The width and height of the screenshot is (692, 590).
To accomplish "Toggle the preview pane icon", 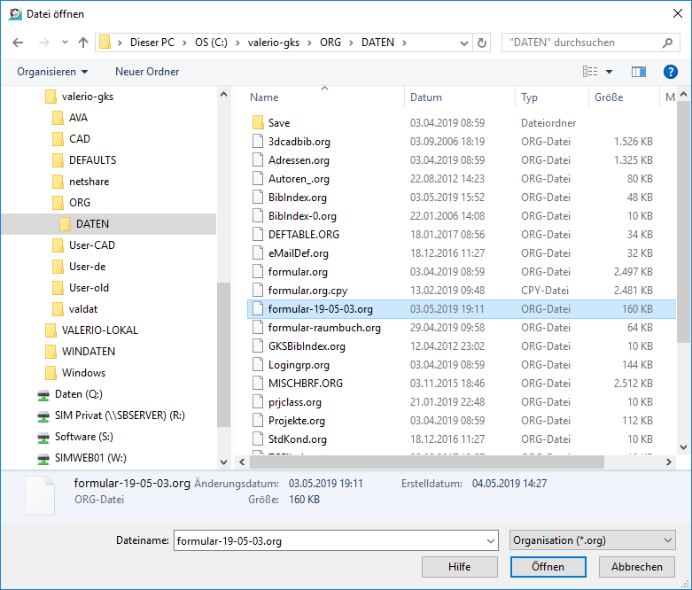I will coord(638,72).
